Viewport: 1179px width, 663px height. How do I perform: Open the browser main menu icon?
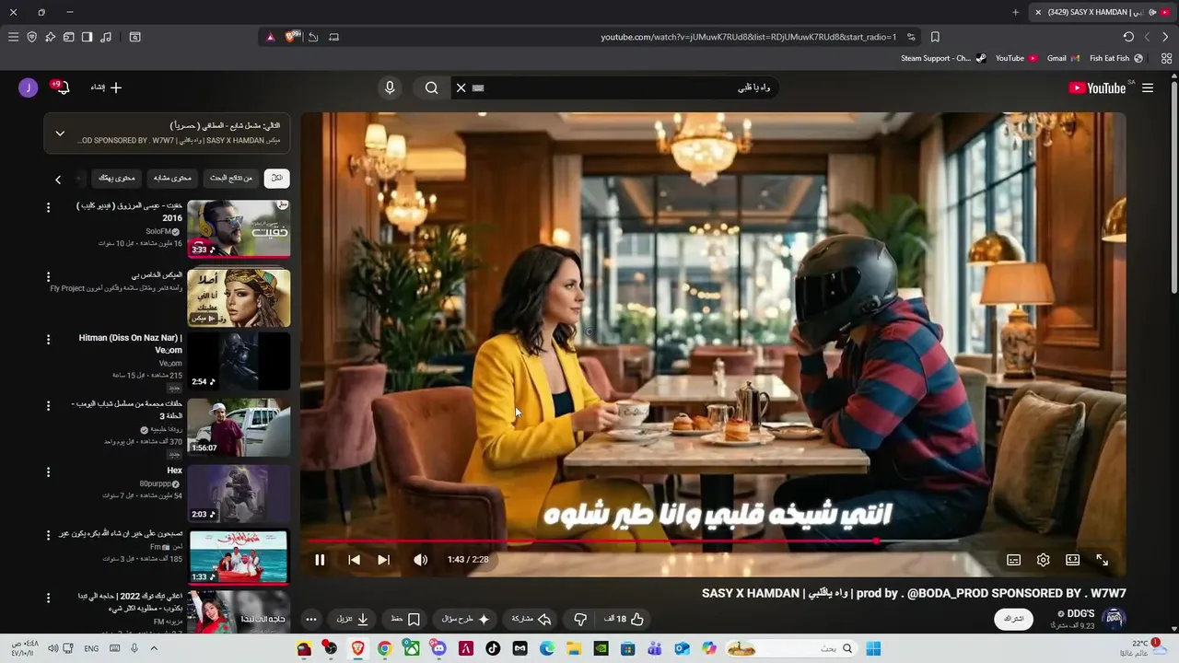13,37
